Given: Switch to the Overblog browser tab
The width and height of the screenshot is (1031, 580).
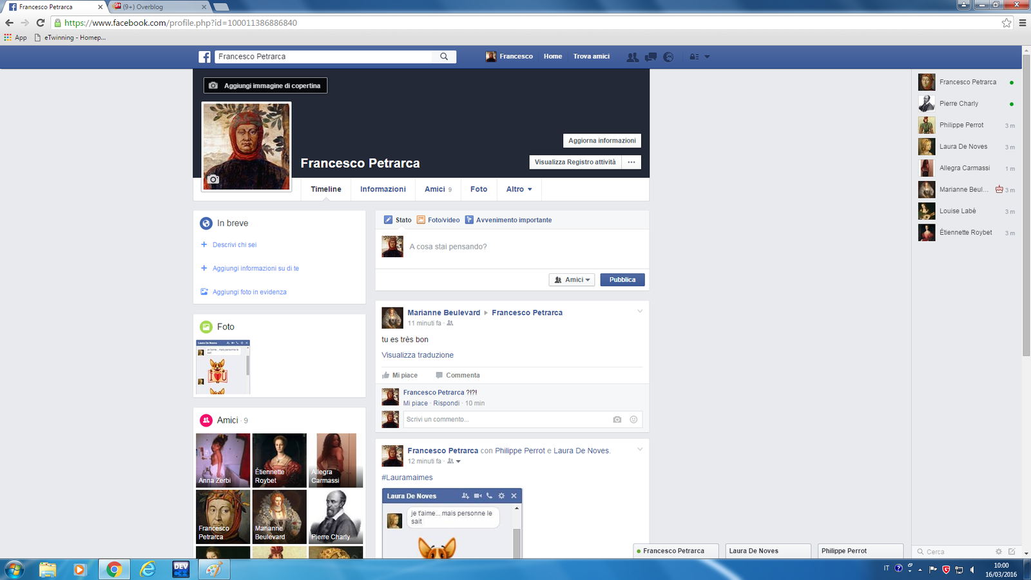Looking at the screenshot, I should pos(158,6).
